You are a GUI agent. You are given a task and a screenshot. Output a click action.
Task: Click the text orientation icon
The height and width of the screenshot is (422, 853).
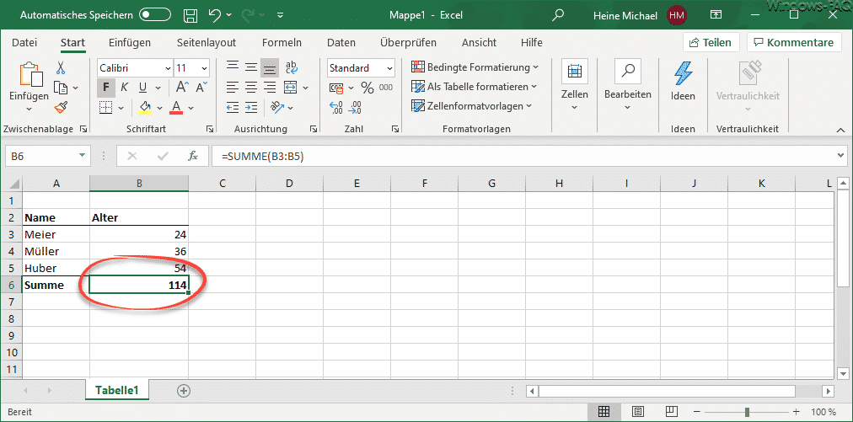[x=276, y=107]
